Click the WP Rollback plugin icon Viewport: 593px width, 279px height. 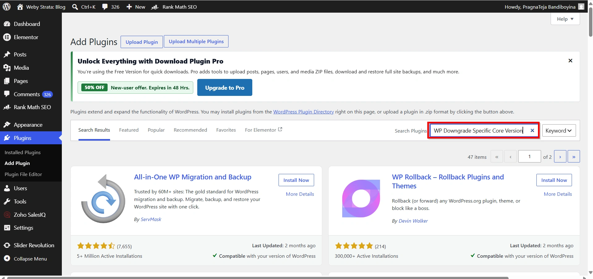[361, 199]
